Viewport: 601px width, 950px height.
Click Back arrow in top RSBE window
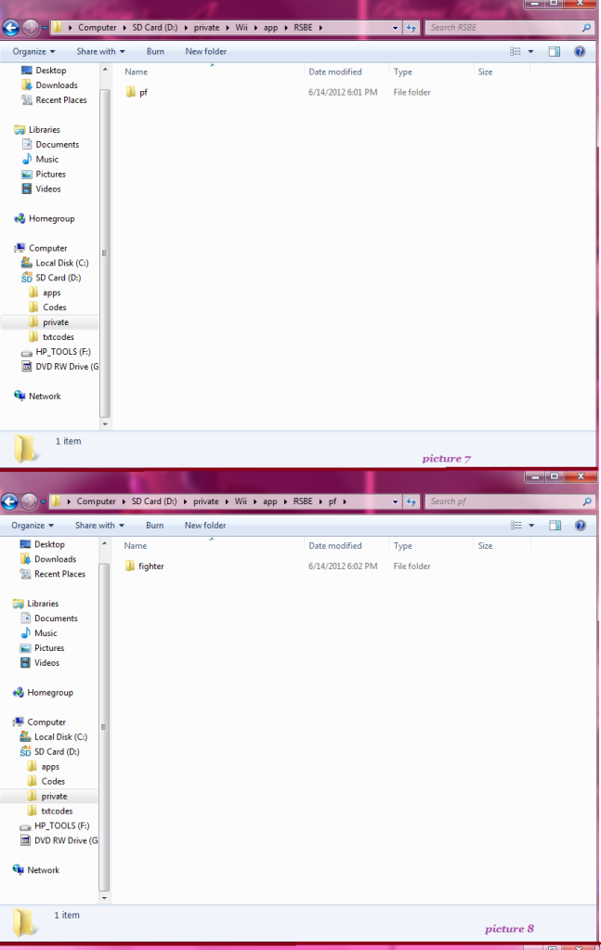11,28
